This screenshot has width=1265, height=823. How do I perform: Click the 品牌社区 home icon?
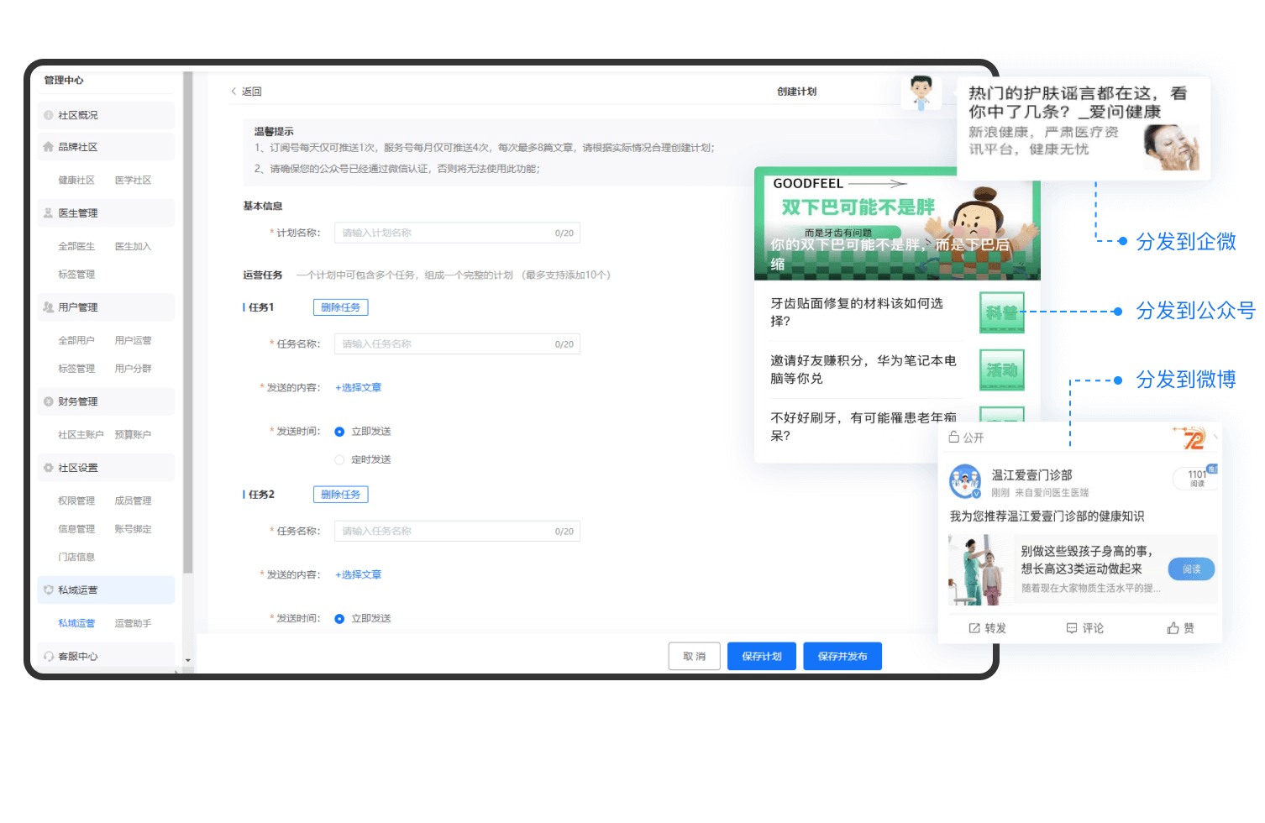(x=49, y=147)
